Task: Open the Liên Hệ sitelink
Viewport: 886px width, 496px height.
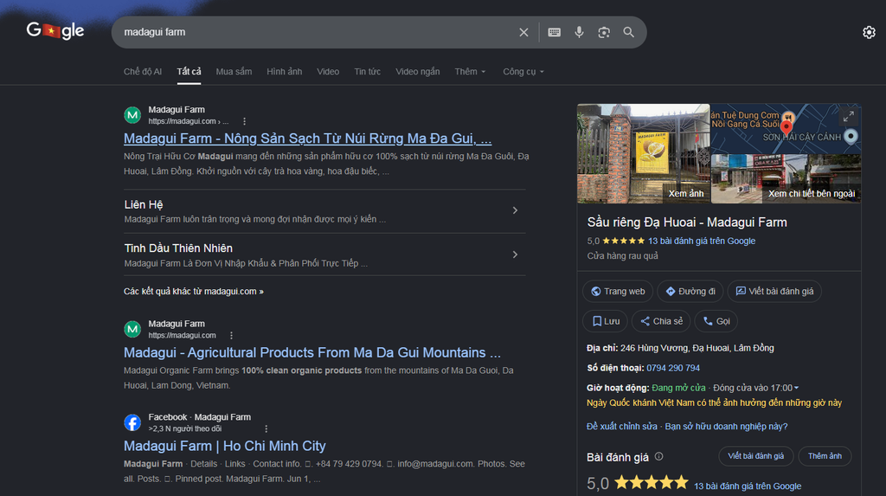Action: click(144, 205)
